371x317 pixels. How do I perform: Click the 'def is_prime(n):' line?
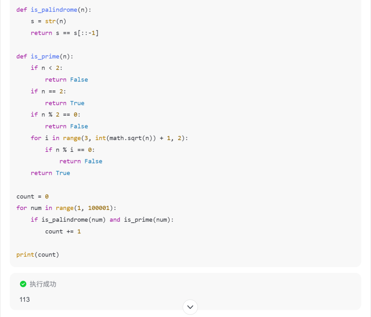click(45, 56)
